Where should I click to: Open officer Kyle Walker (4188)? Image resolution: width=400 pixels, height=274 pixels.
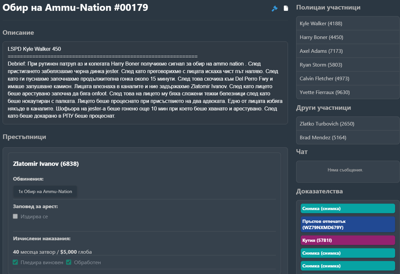click(348, 24)
